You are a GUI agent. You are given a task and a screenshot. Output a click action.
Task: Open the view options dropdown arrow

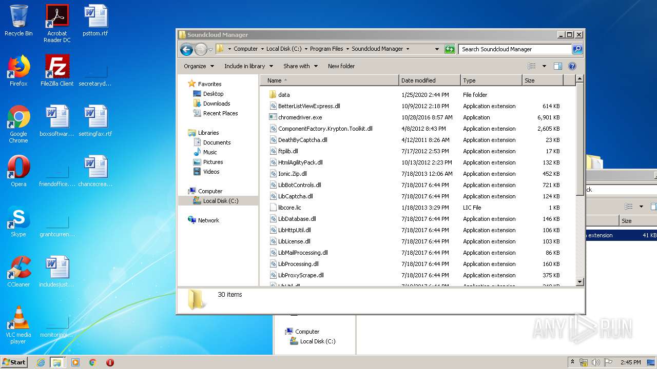click(x=544, y=66)
